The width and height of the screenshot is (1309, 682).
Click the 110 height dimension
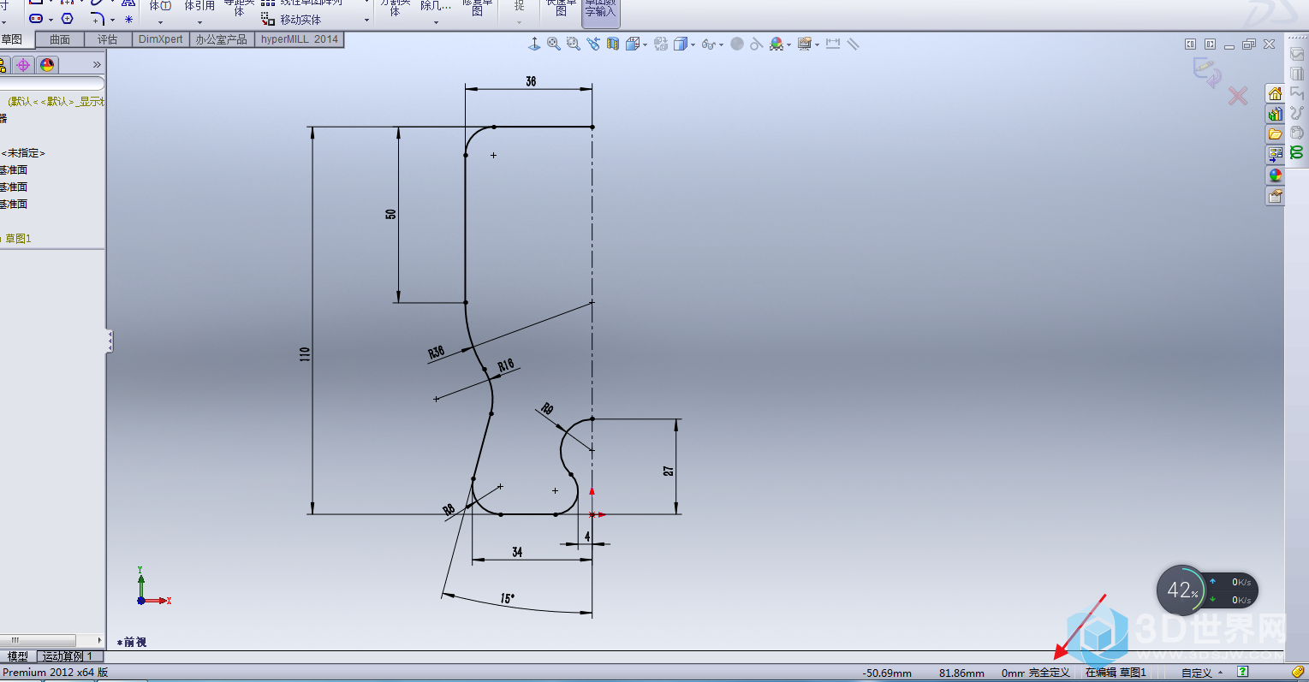pos(305,354)
